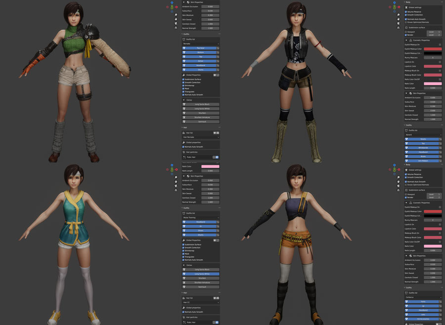
Task: Click Hair list viewport icon in Remake panel
Action: pos(215,133)
